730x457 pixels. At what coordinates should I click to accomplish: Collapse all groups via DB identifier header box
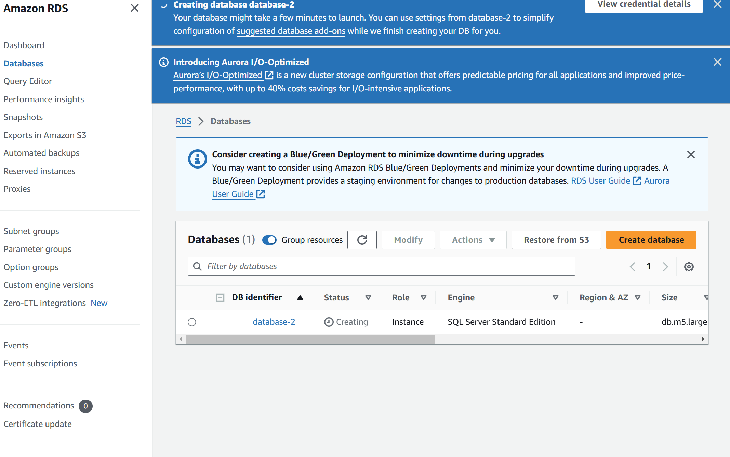click(220, 298)
